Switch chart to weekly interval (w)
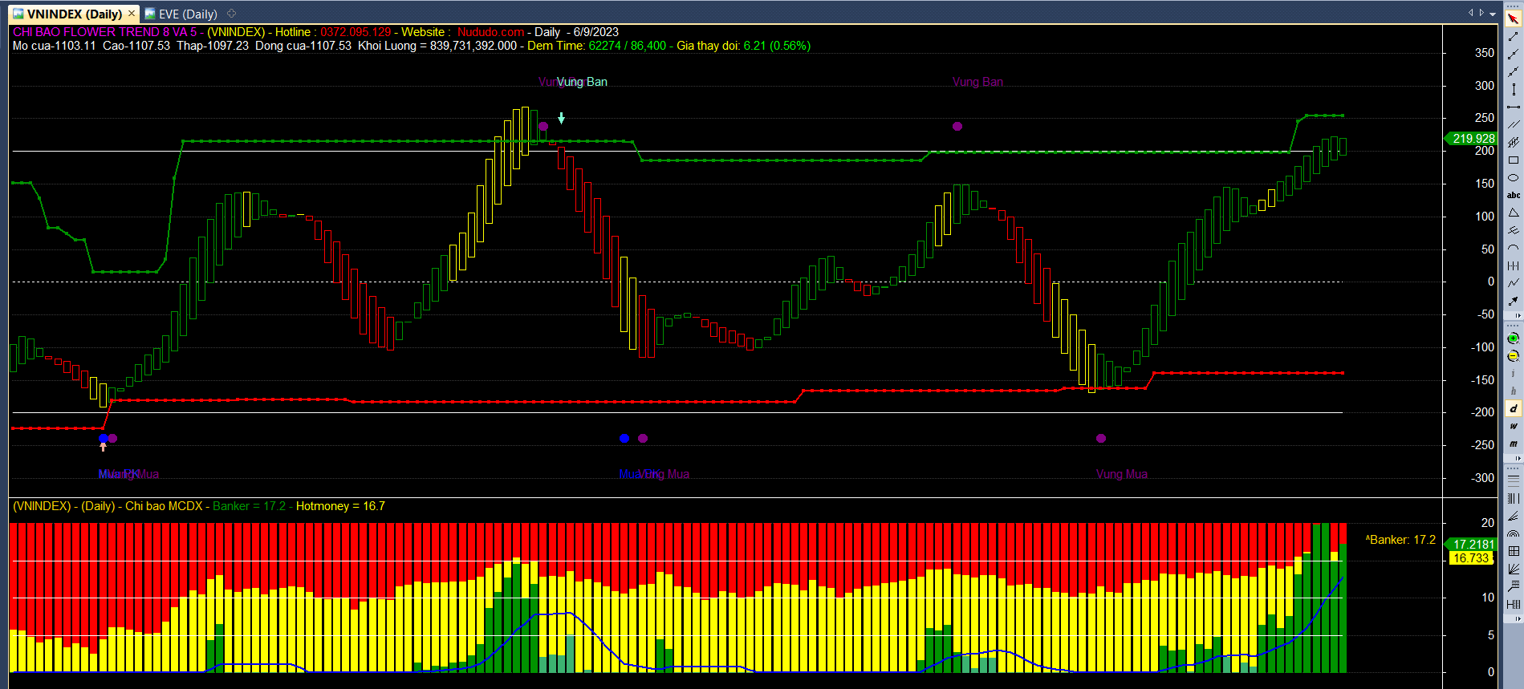The height and width of the screenshot is (689, 1524). tap(1514, 426)
